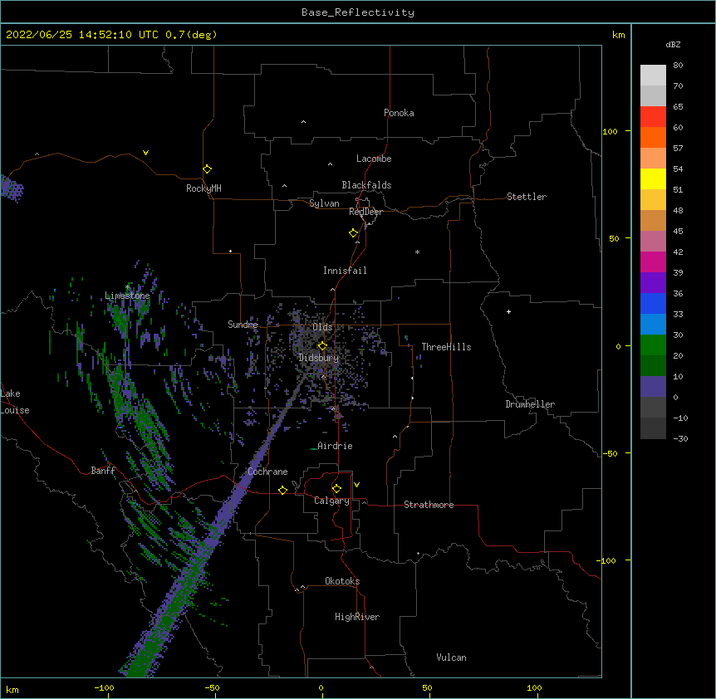
Task: Pick the bright yellow swatch in dBZ legend
Action: [x=653, y=178]
